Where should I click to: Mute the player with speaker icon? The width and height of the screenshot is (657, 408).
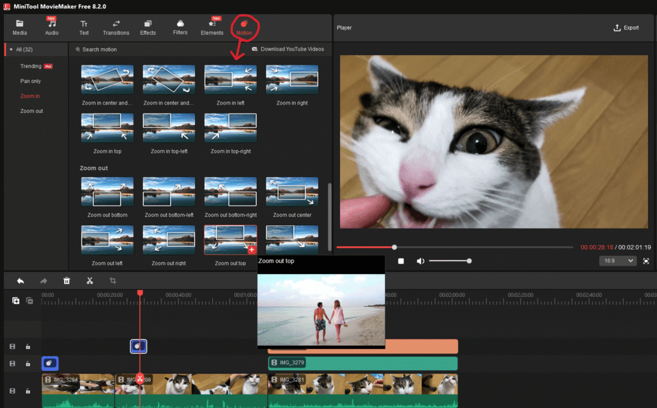pyautogui.click(x=420, y=261)
